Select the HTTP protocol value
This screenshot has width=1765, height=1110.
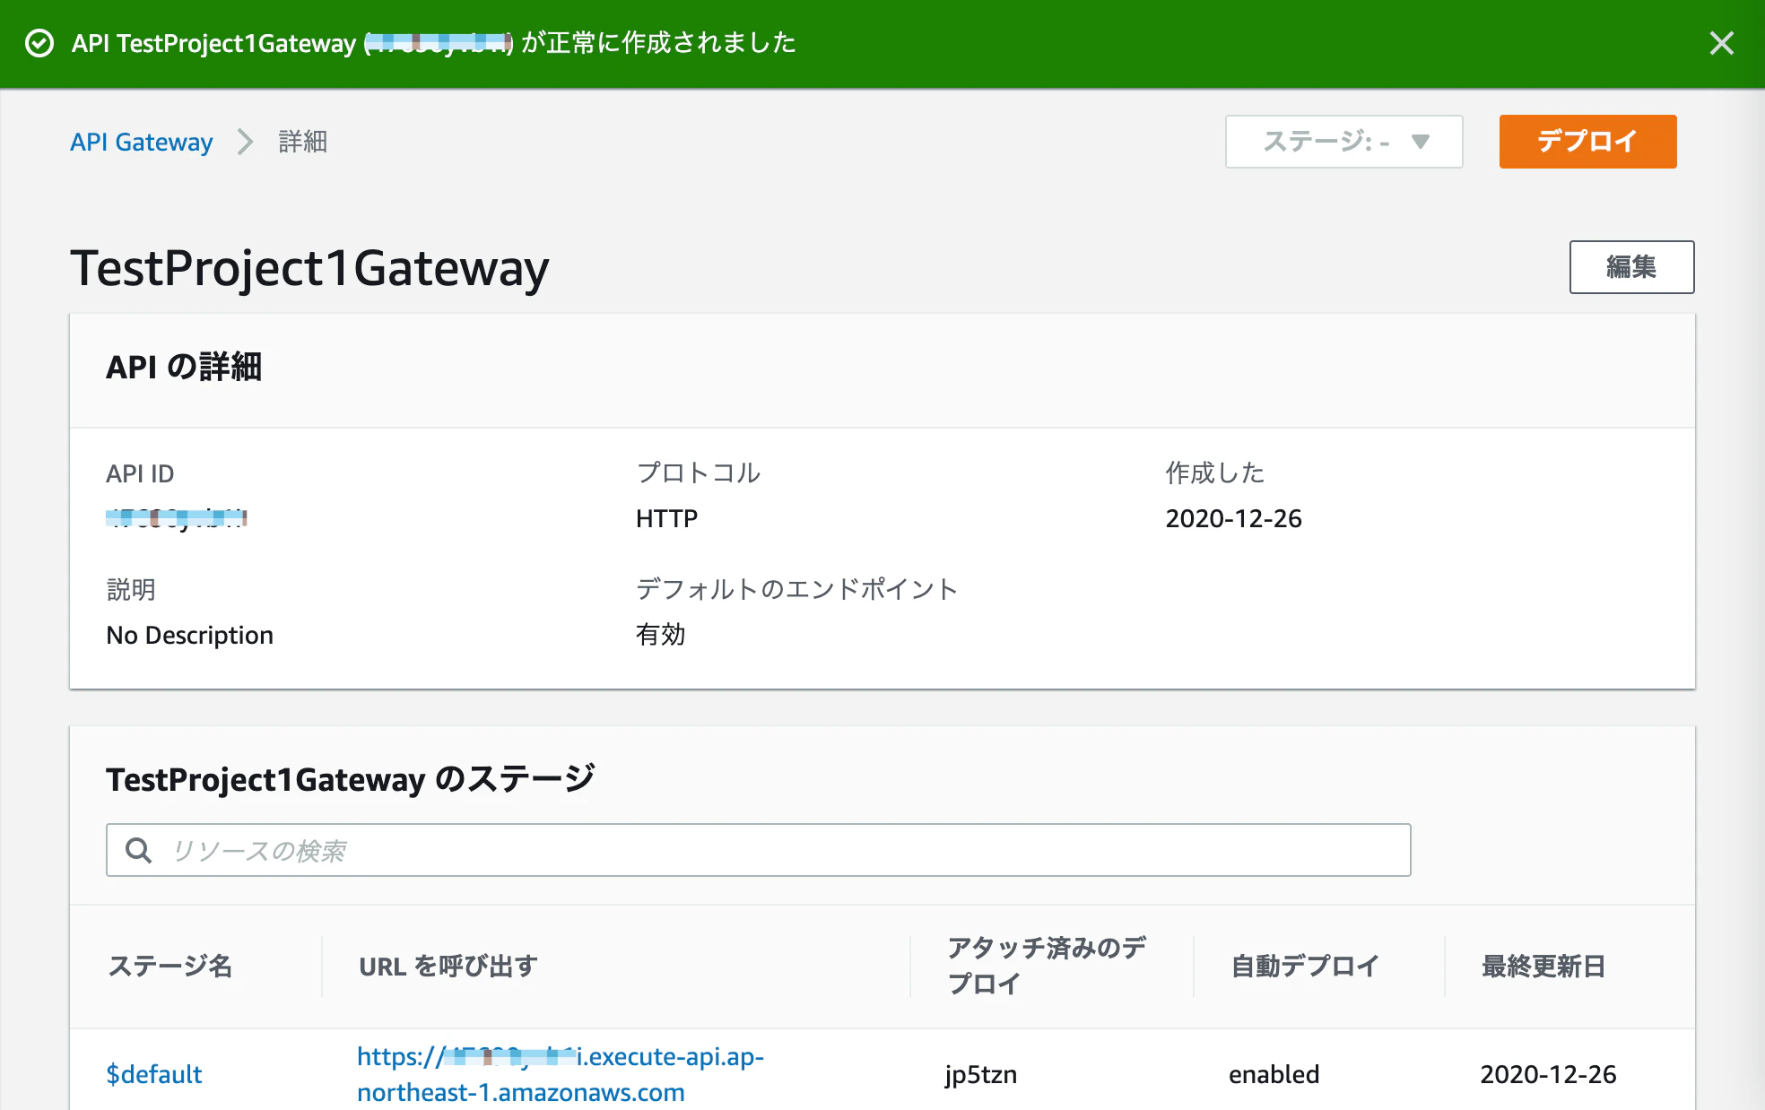point(666,518)
